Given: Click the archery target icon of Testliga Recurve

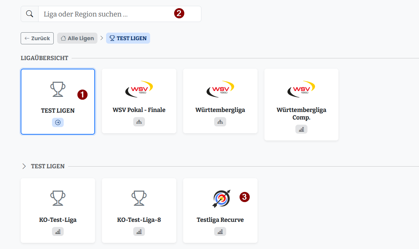Looking at the screenshot, I should click(x=221, y=199).
